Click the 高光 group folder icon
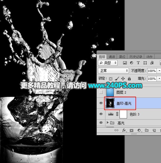The image size is (161, 163). click(112, 123)
